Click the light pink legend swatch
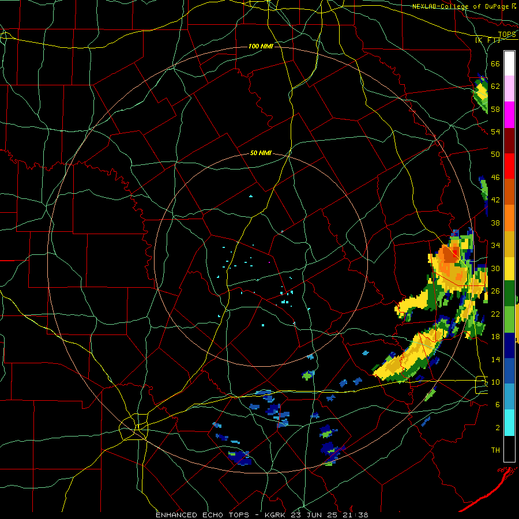Screen dimensions: 519x519 509,89
